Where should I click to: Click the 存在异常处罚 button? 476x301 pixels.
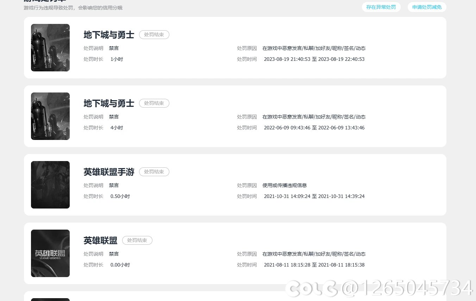[x=381, y=7]
